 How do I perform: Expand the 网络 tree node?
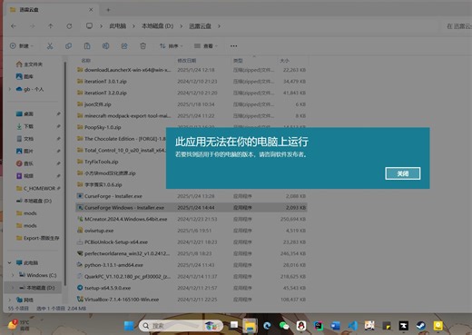pos(10,300)
